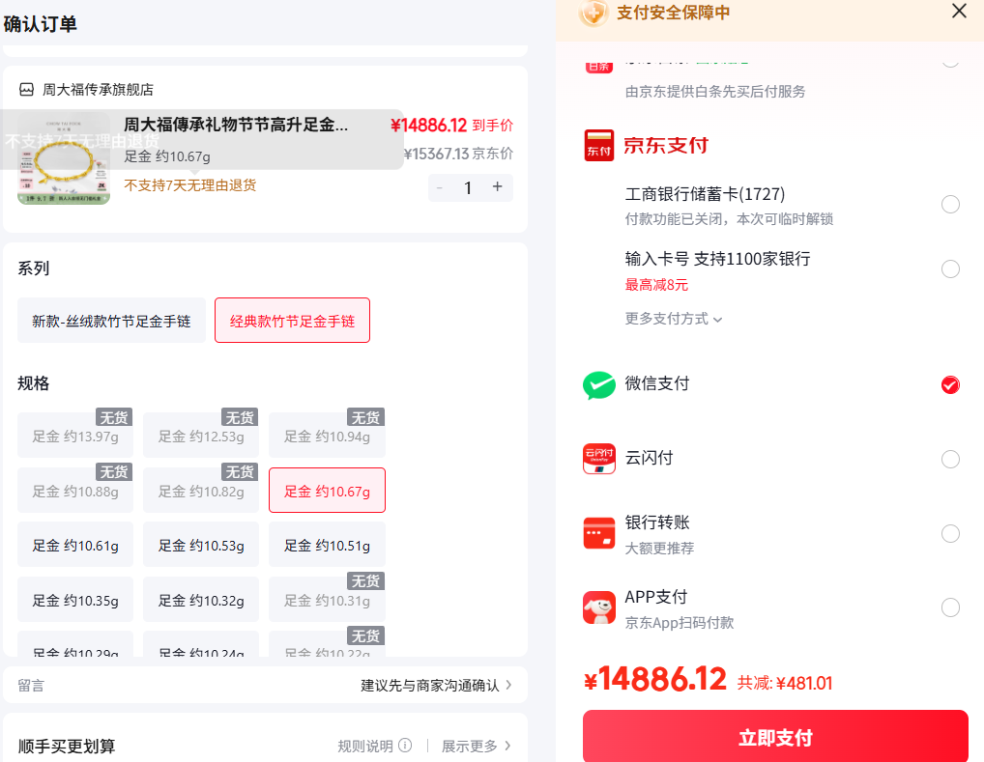Click store name 周大福传承旗舰店
The height and width of the screenshot is (762, 984).
click(98, 90)
